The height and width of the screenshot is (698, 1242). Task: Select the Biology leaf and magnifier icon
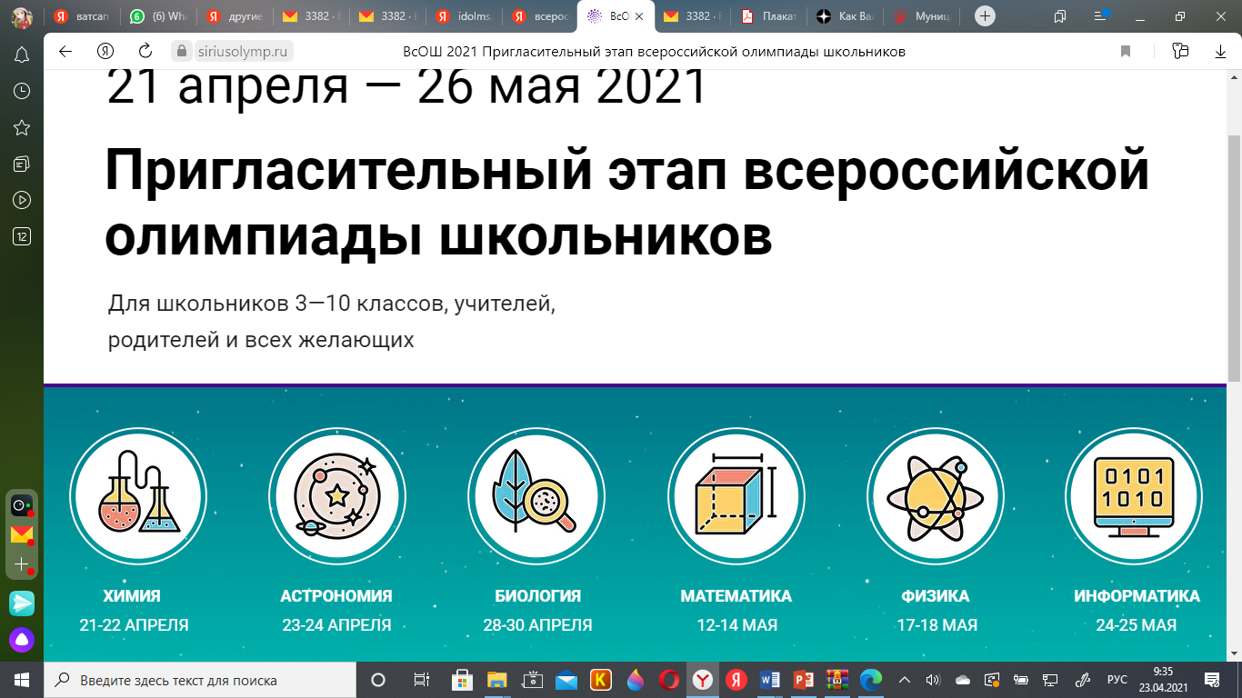point(536,497)
